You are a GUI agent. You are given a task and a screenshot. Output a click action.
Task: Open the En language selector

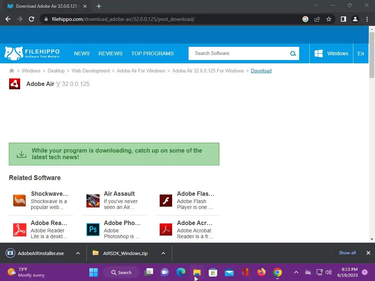361,53
